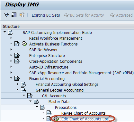Image resolution: width=134 pixels, height=122 pixels.
Task: Select the Preparations tree row text
Action: (x=66, y=107)
